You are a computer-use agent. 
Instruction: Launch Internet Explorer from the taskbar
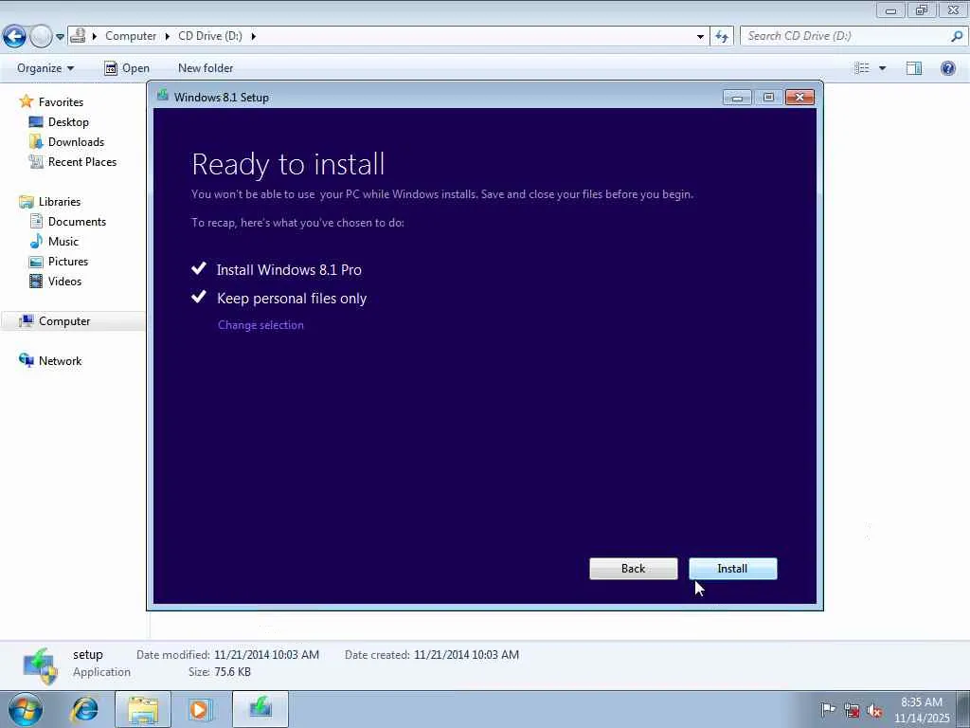tap(84, 709)
